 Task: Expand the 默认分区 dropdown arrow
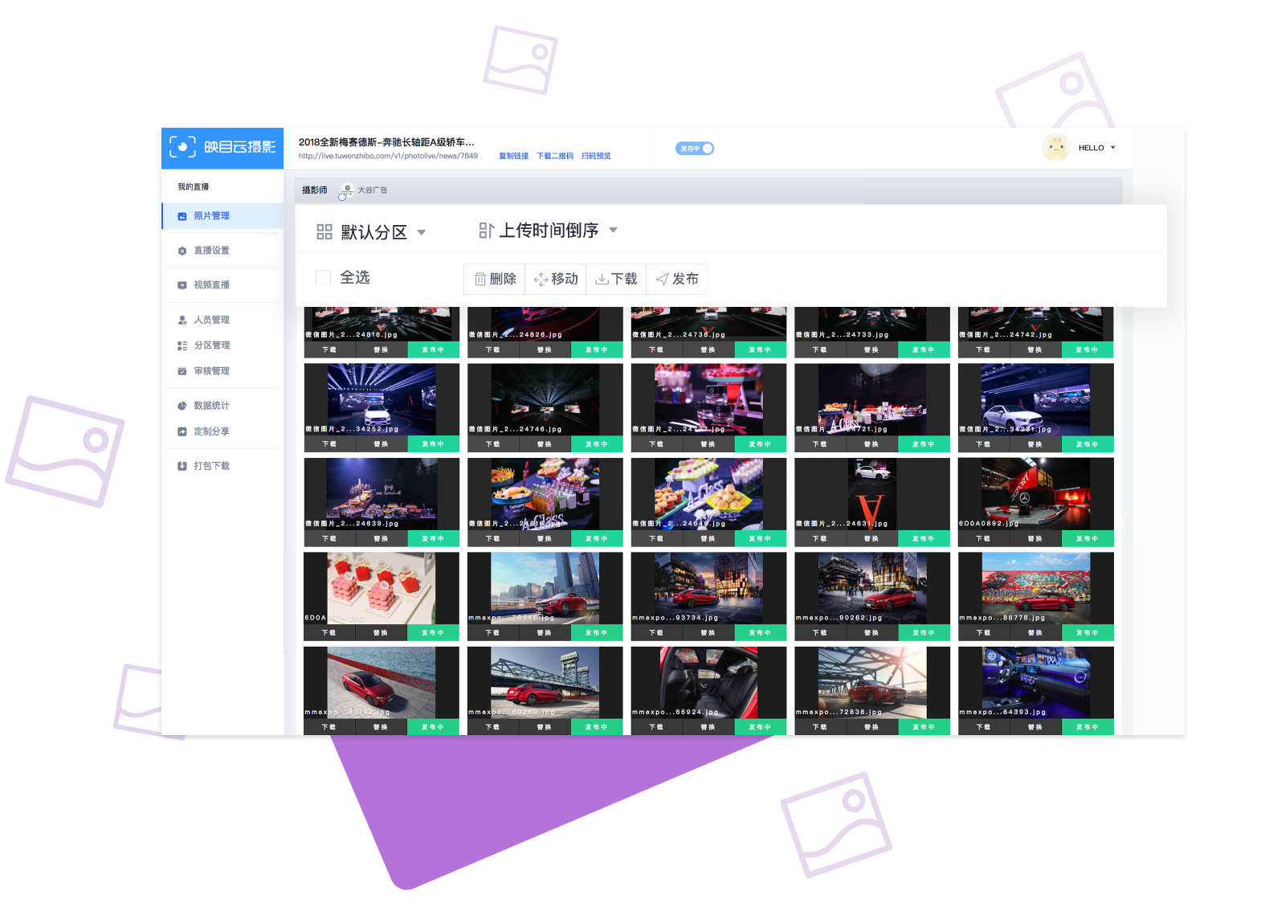422,233
